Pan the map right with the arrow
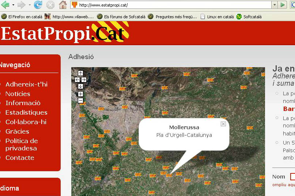The width and height of the screenshot is (295, 196). (x=84, y=80)
